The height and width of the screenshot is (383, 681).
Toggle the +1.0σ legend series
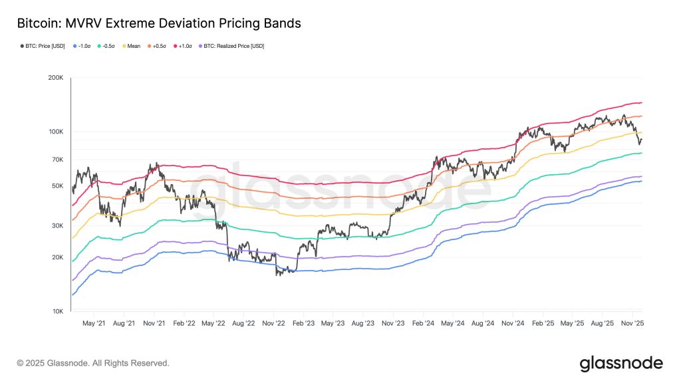[x=186, y=46]
